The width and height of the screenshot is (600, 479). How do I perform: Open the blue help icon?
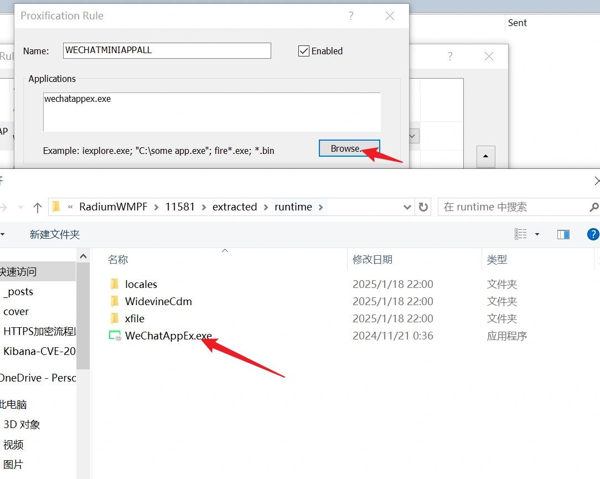click(x=592, y=234)
